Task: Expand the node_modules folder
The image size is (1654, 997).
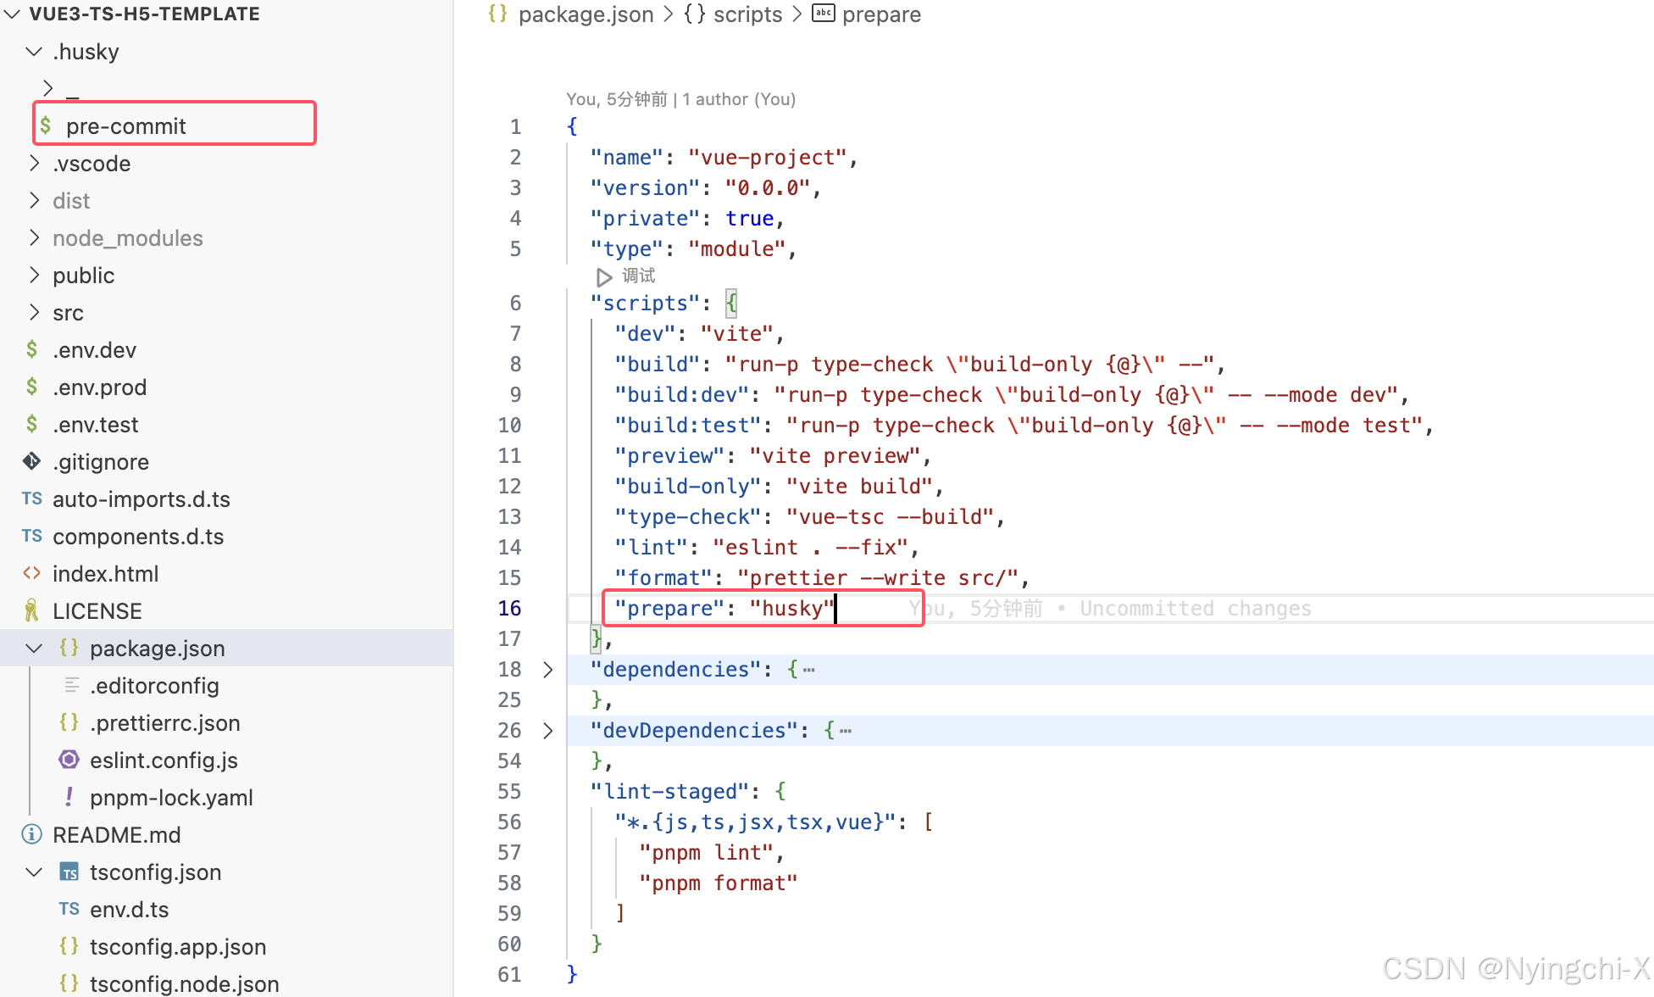Action: click(34, 237)
